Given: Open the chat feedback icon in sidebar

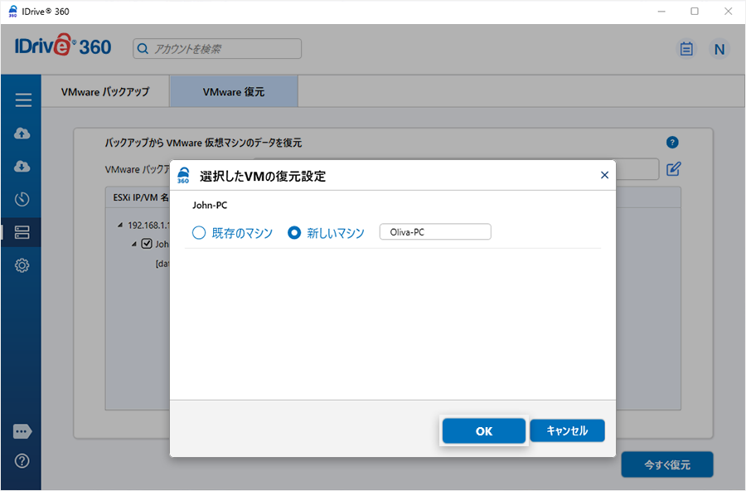Looking at the screenshot, I should (23, 431).
